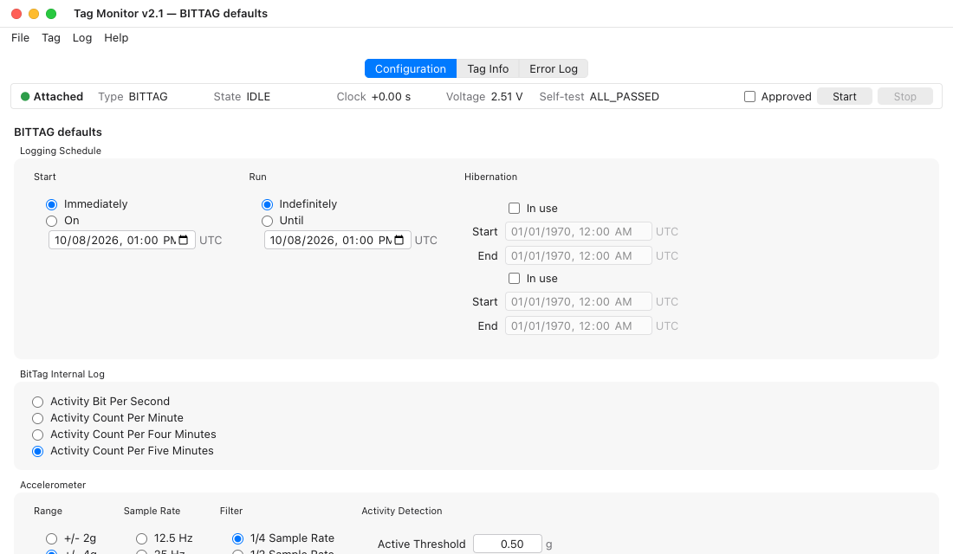Select the Indefinitely run option
Viewport: 953px width, 554px height.
(268, 204)
